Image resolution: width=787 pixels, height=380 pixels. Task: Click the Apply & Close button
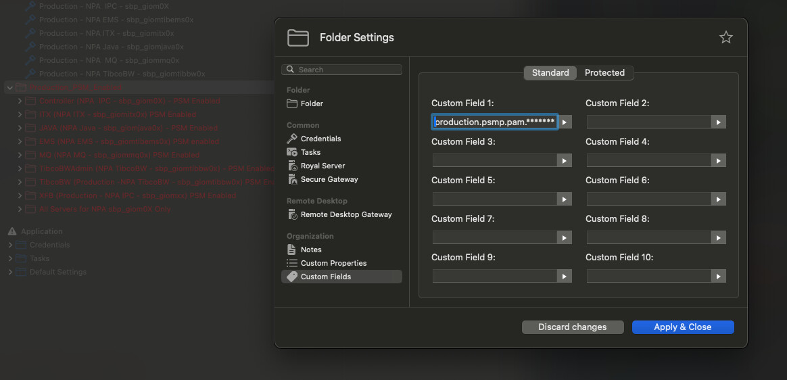[x=682, y=327]
